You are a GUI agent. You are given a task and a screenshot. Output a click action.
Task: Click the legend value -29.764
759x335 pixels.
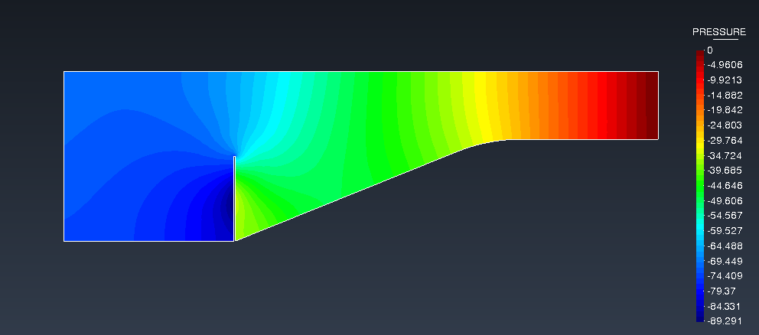click(724, 141)
